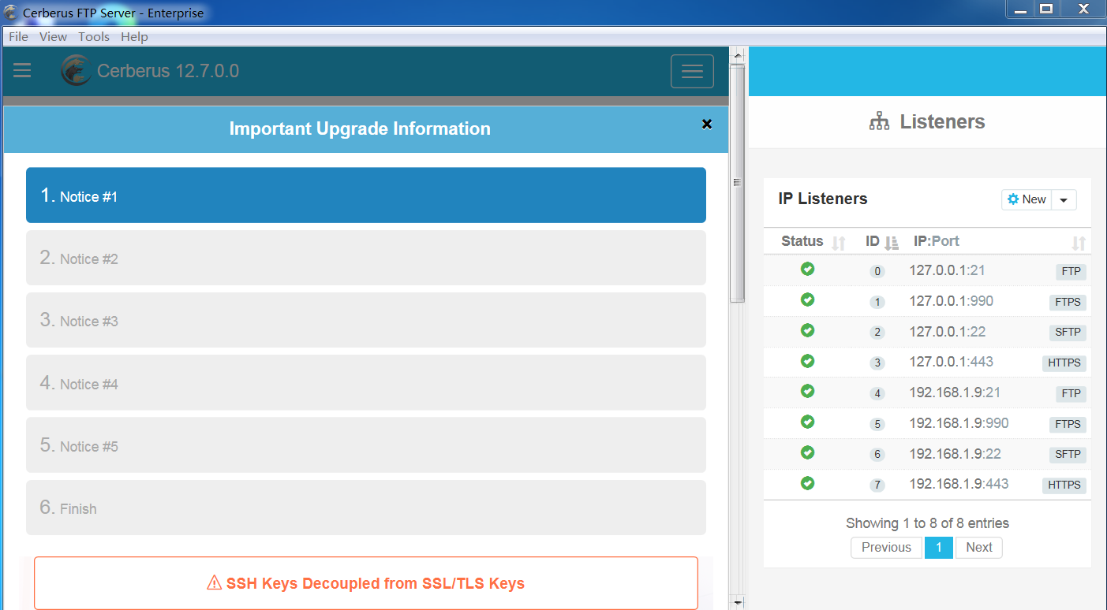Screen dimensions: 1107x610
Task: Click the New listener button
Action: pos(1027,199)
